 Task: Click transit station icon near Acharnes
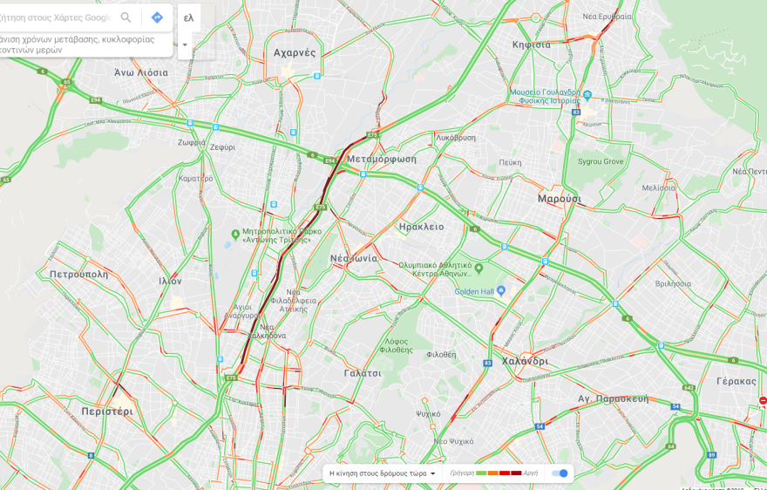point(317,76)
